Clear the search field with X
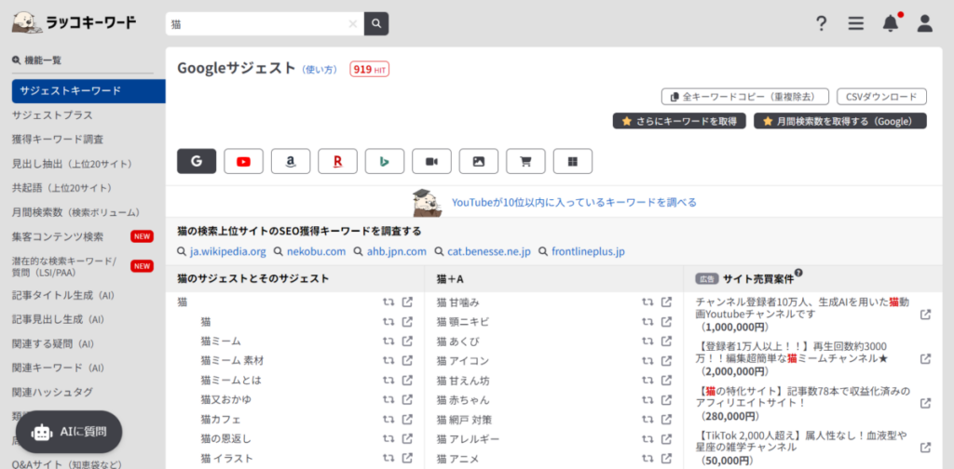The width and height of the screenshot is (954, 469). pyautogui.click(x=352, y=24)
